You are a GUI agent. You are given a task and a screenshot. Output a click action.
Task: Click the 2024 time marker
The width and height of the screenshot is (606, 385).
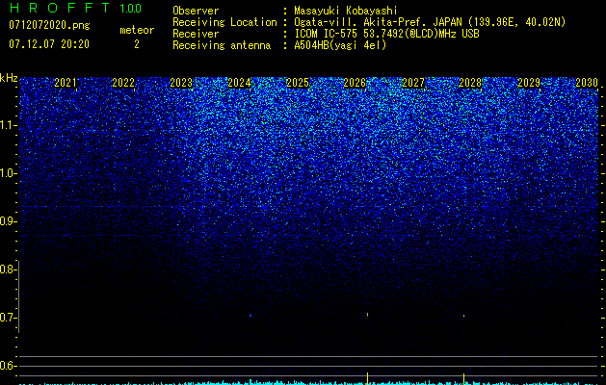[239, 83]
